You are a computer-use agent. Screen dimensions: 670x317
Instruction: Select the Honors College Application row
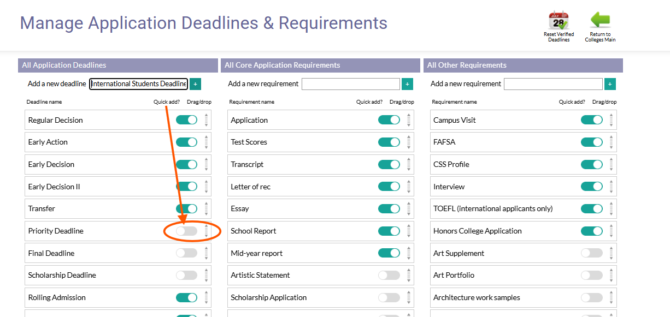click(x=523, y=231)
